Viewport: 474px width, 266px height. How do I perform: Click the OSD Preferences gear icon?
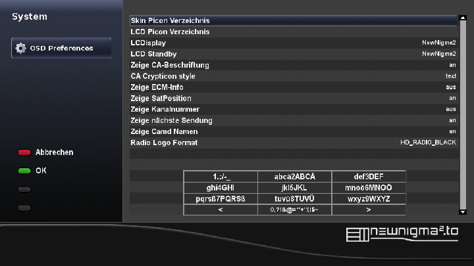point(20,48)
